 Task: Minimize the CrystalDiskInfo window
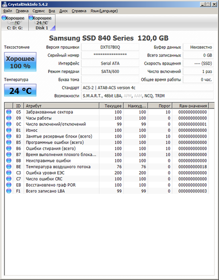(x=202, y=4)
